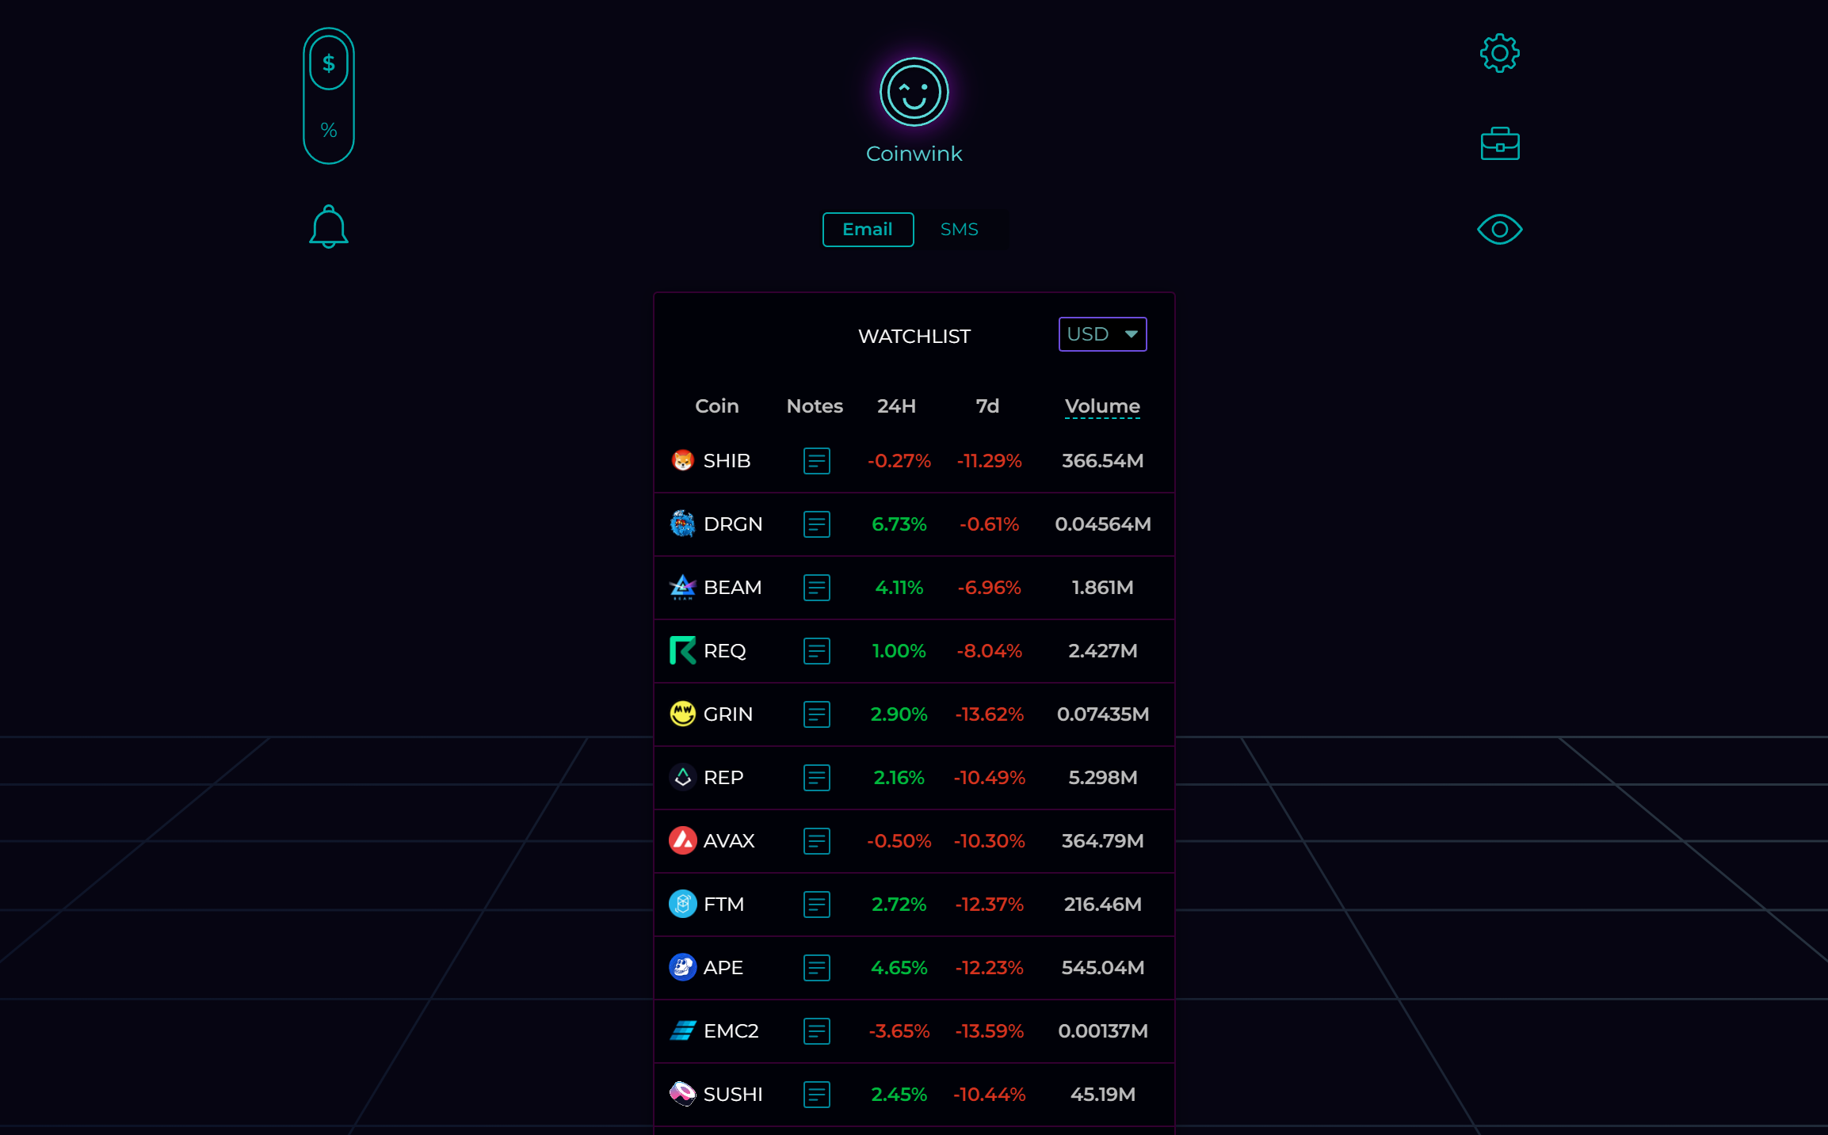The width and height of the screenshot is (1828, 1135).
Task: Expand the USD currency dropdown
Action: point(1102,334)
